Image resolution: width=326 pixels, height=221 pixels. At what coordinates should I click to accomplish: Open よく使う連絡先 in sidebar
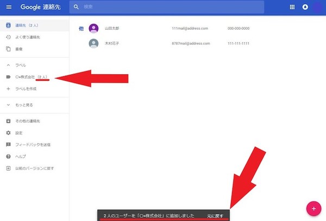29,37
